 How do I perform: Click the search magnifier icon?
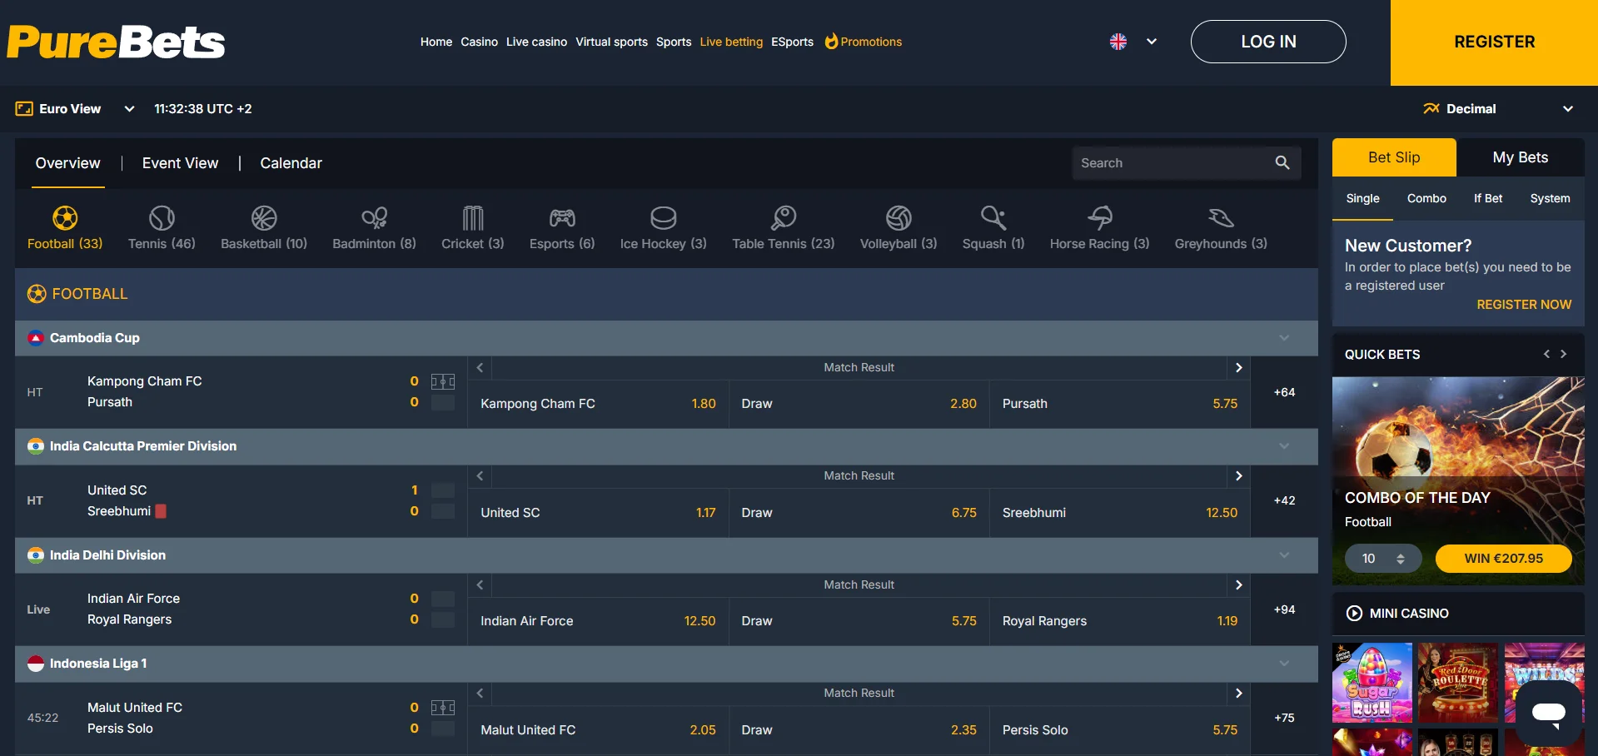click(x=1282, y=163)
